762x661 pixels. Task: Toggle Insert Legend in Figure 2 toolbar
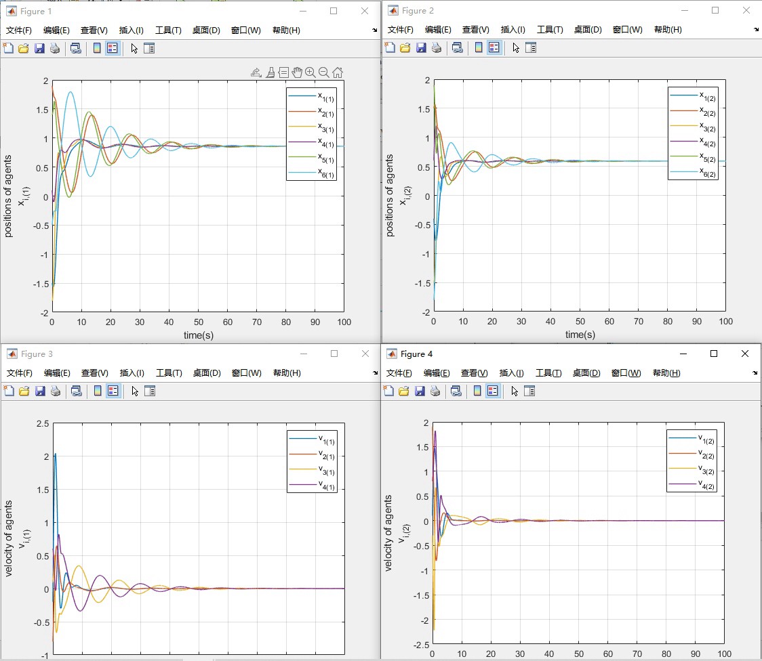(x=494, y=47)
